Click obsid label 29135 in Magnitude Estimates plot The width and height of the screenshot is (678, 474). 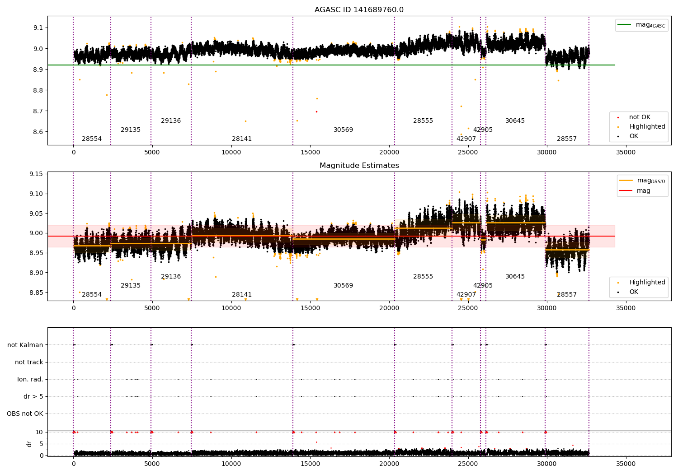point(131,285)
